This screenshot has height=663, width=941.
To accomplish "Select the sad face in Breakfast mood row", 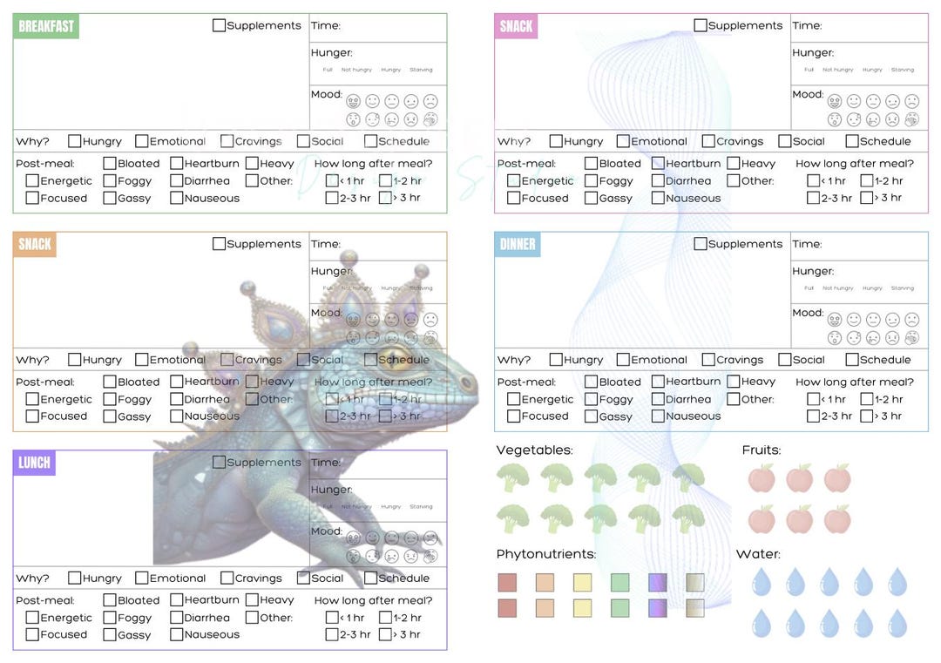I will 430,101.
